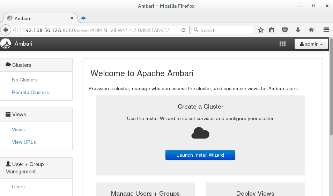
Task: Click the Pocket save icon
Action: [x=285, y=30]
